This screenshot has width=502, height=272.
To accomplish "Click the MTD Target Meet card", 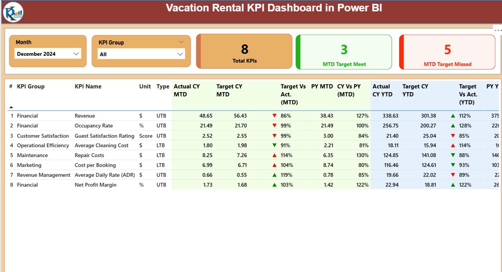I will [344, 52].
